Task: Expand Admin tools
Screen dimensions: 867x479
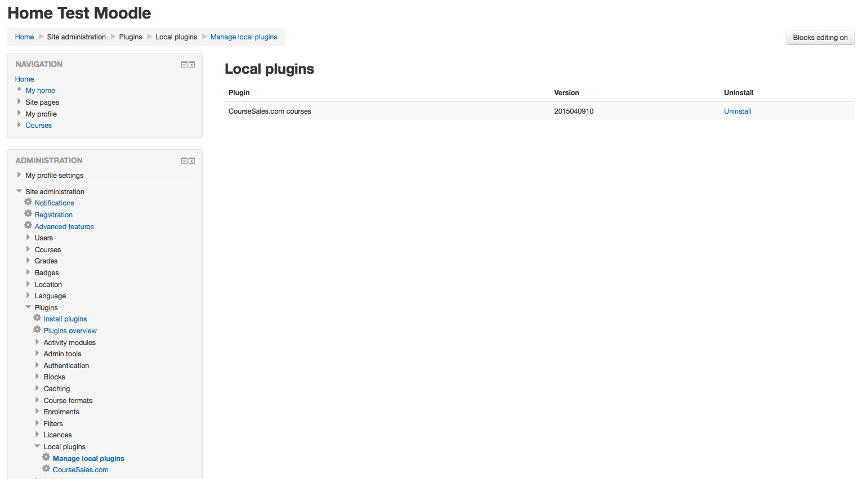Action: coord(37,353)
